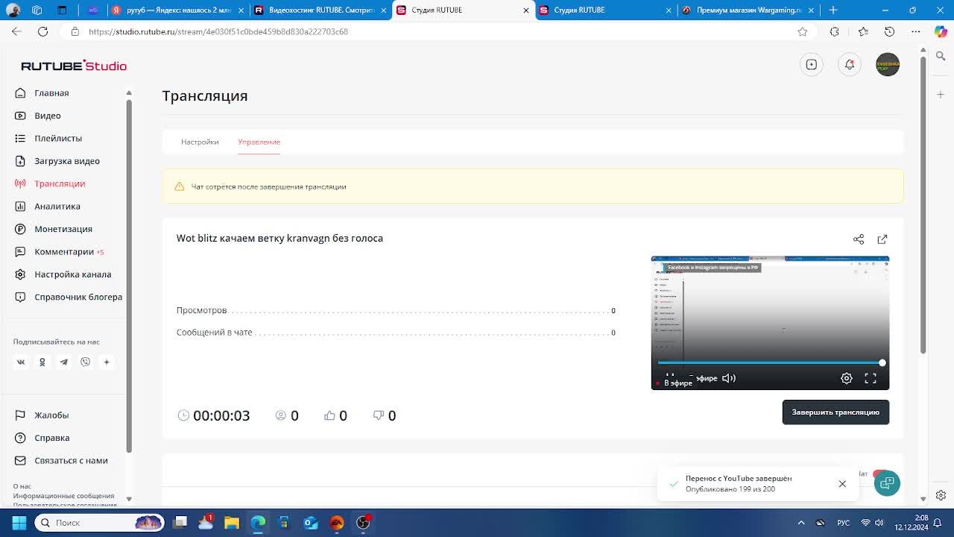Screen dimensions: 954x537
Task: Open Связаться с нами
Action: [71, 460]
